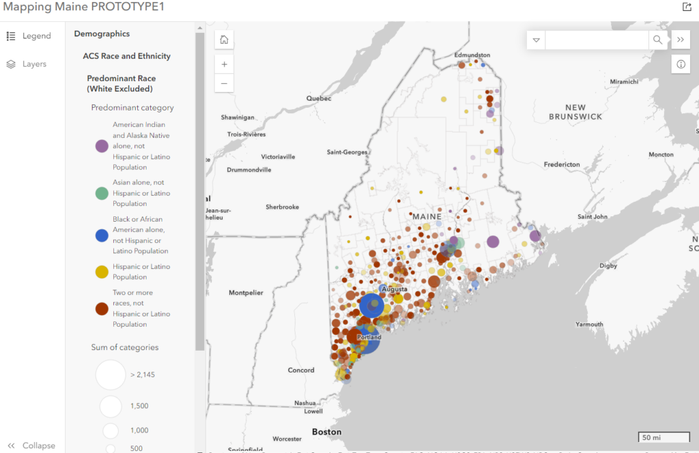The width and height of the screenshot is (699, 453).
Task: Open the search source dropdown arrow
Action: 537,40
